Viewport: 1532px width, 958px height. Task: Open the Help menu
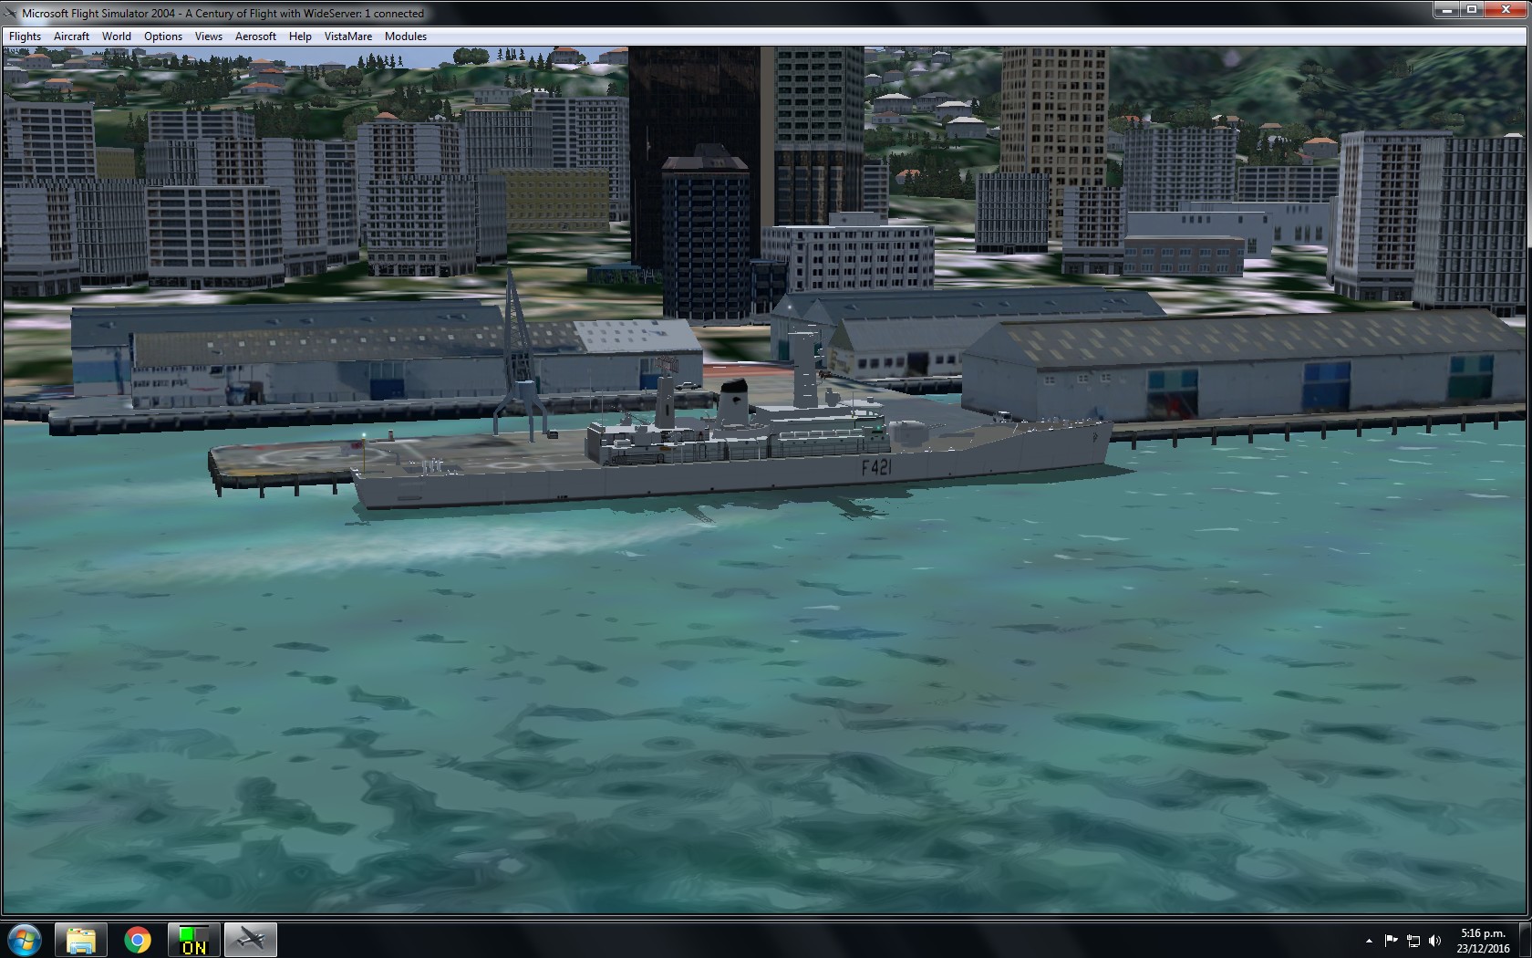(300, 36)
